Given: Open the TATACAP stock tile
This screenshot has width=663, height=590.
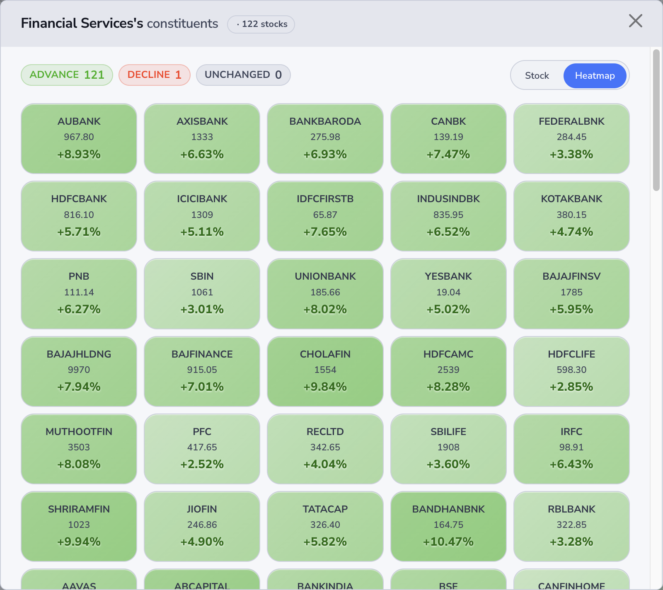Looking at the screenshot, I should coord(325,526).
